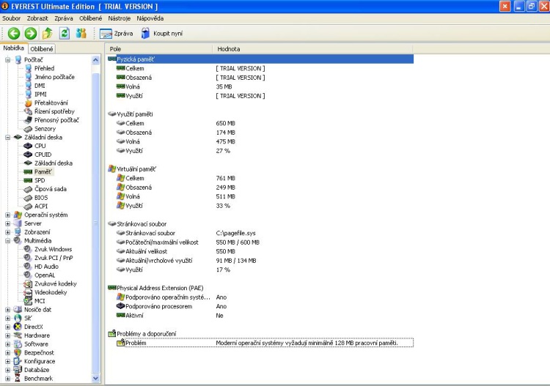Select the Fyzická paměť header row

click(260, 59)
